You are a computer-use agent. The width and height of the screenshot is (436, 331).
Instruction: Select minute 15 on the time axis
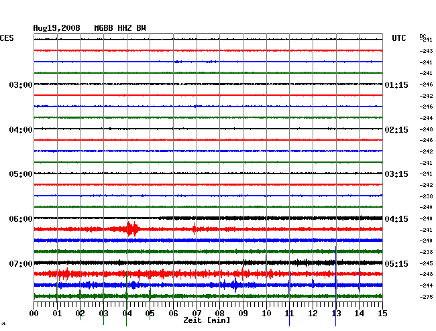coord(382,314)
